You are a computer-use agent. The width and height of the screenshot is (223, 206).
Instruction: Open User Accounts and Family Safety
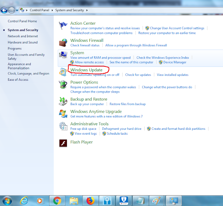click(x=26, y=57)
